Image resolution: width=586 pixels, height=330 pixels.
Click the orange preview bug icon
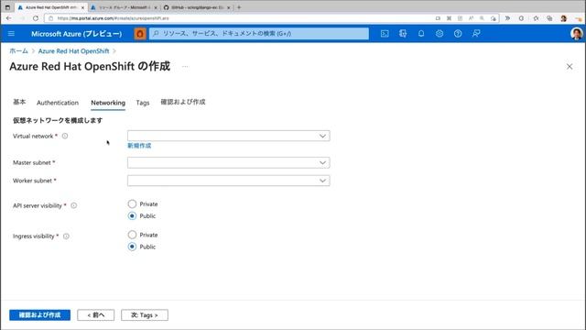tap(140, 34)
